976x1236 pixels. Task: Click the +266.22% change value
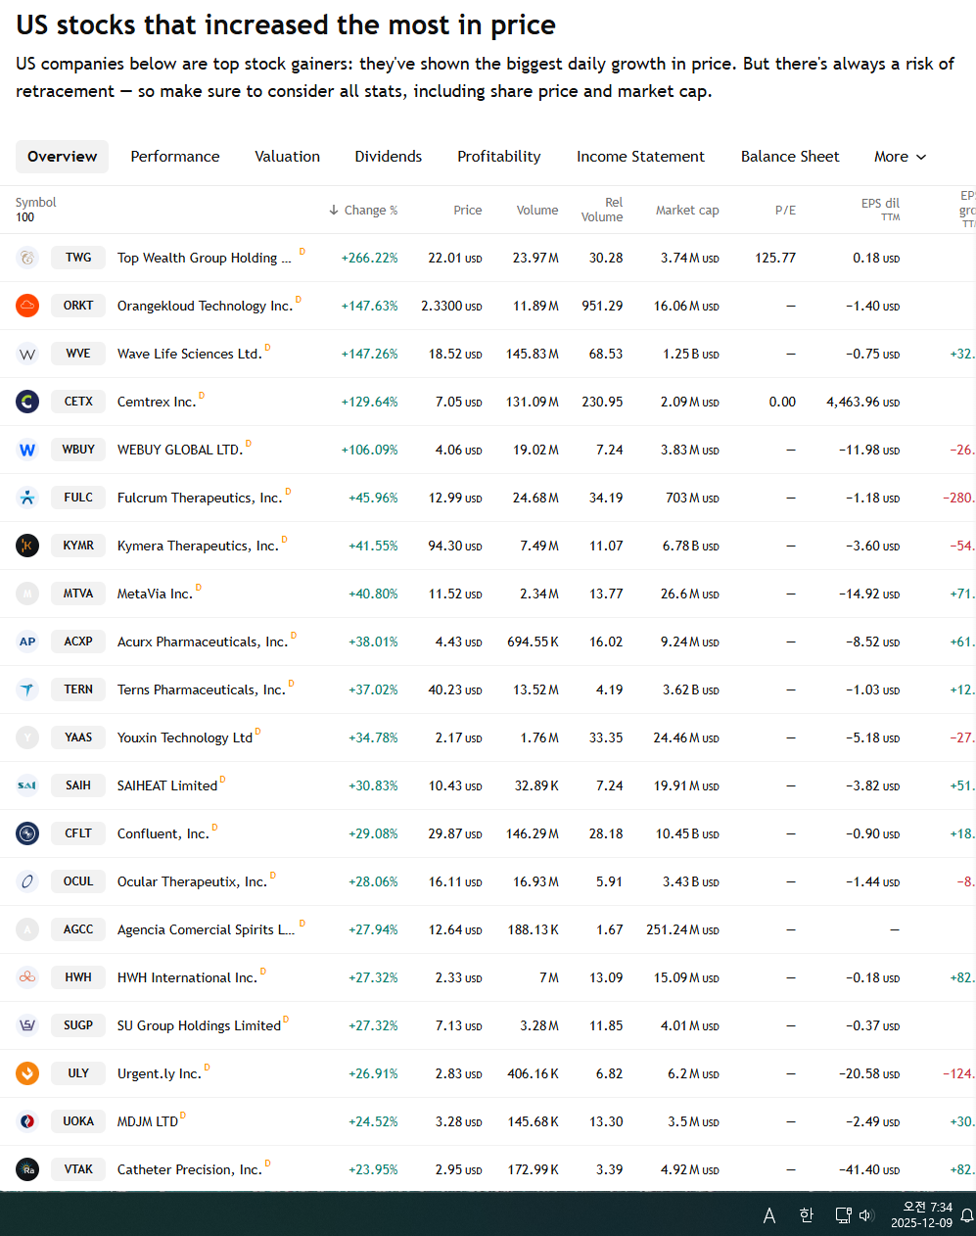pyautogui.click(x=369, y=258)
